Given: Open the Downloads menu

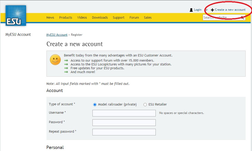Looking at the screenshot, I should pos(100,18).
